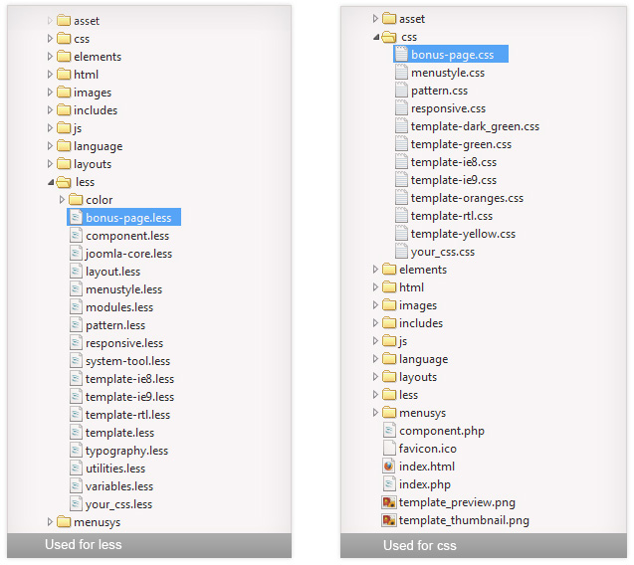Select template-yellow.css
Screen dimensions: 634x565
click(x=455, y=233)
